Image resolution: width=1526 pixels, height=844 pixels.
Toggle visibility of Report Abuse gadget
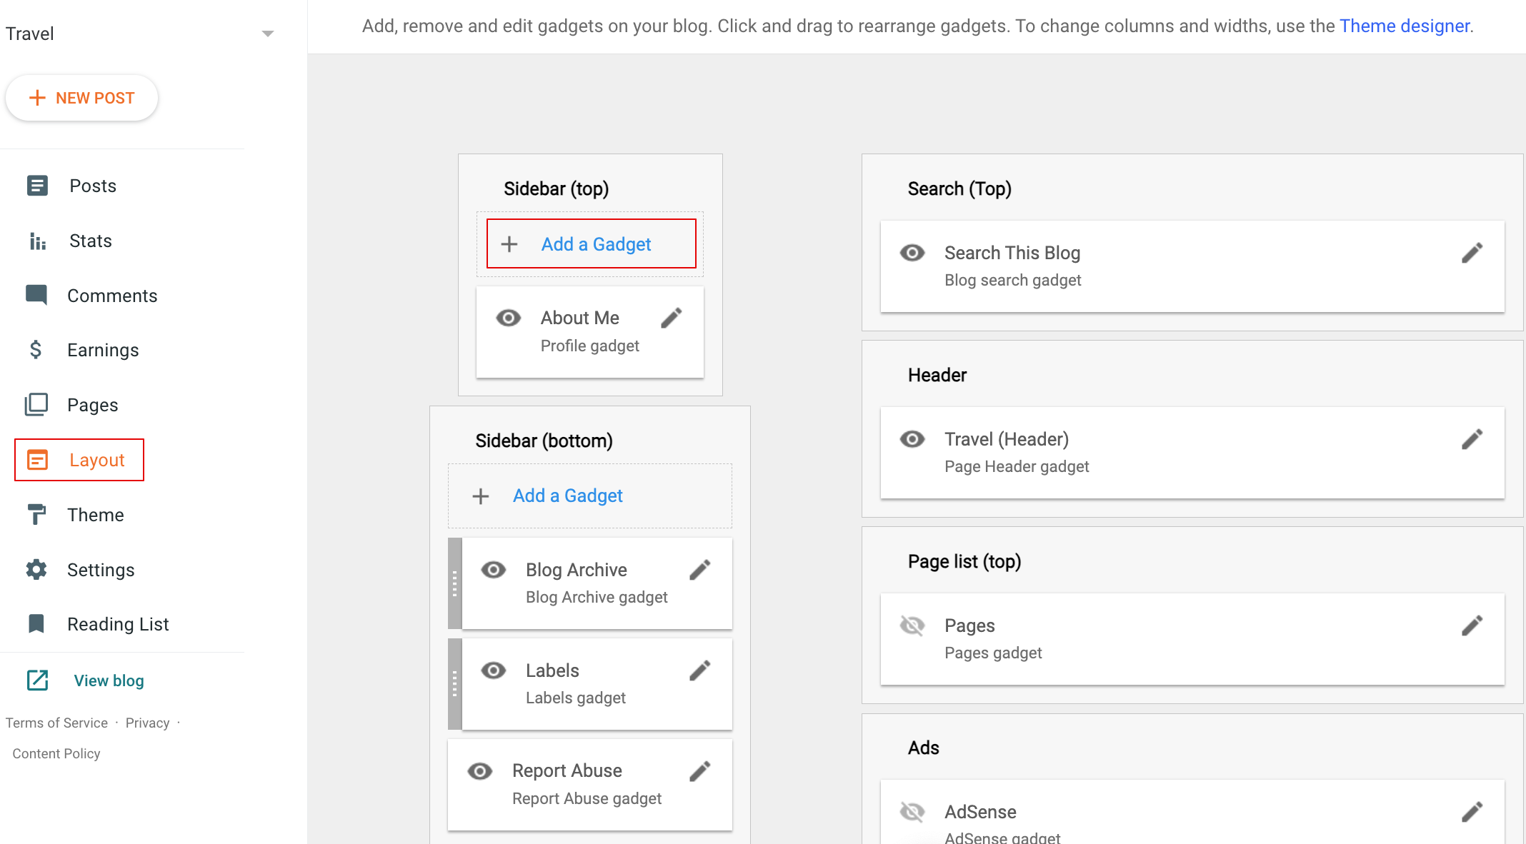[x=480, y=771]
